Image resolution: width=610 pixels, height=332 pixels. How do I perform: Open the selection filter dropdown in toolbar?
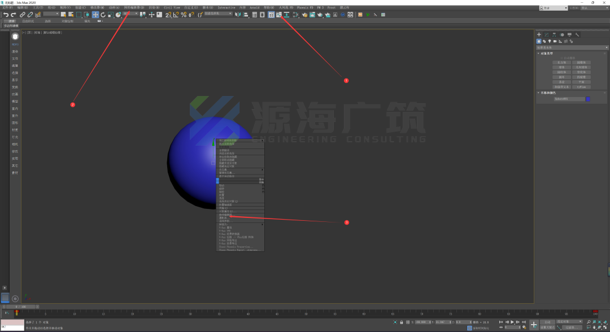click(51, 14)
